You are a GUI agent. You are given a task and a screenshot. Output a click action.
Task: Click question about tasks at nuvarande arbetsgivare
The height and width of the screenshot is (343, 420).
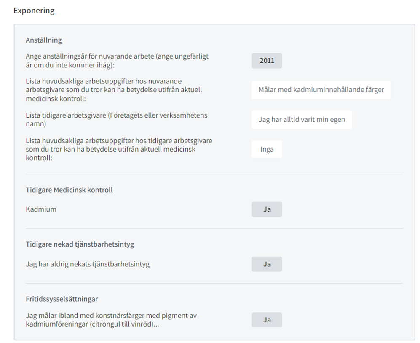coord(114,90)
